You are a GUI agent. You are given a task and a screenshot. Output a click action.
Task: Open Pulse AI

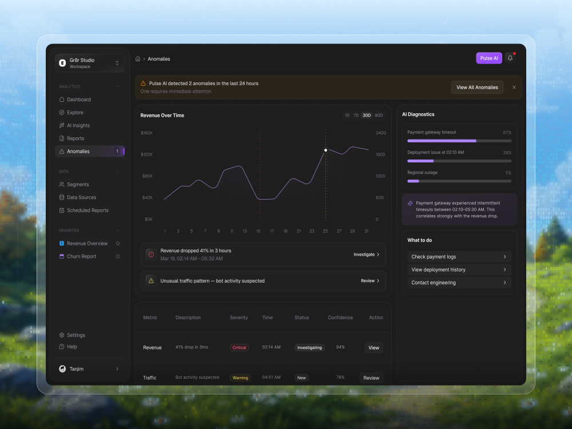tap(489, 58)
